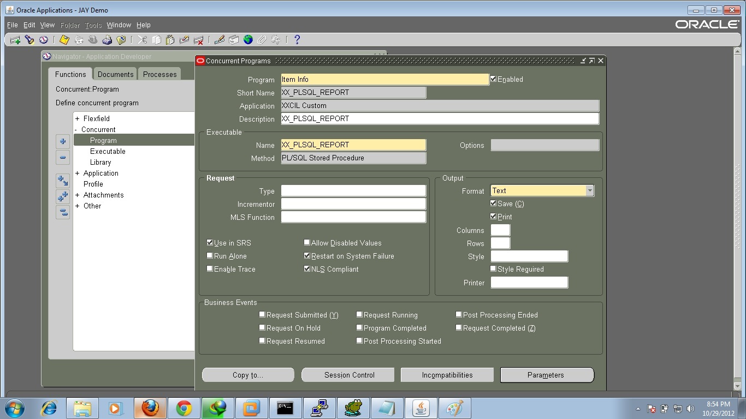Click Navigator Collapse All double-minus button
This screenshot has height=419, width=746.
pos(63,212)
